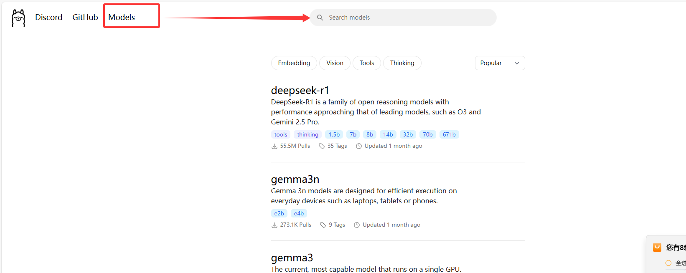This screenshot has width=686, height=273.
Task: Go to the Models page
Action: (x=122, y=17)
